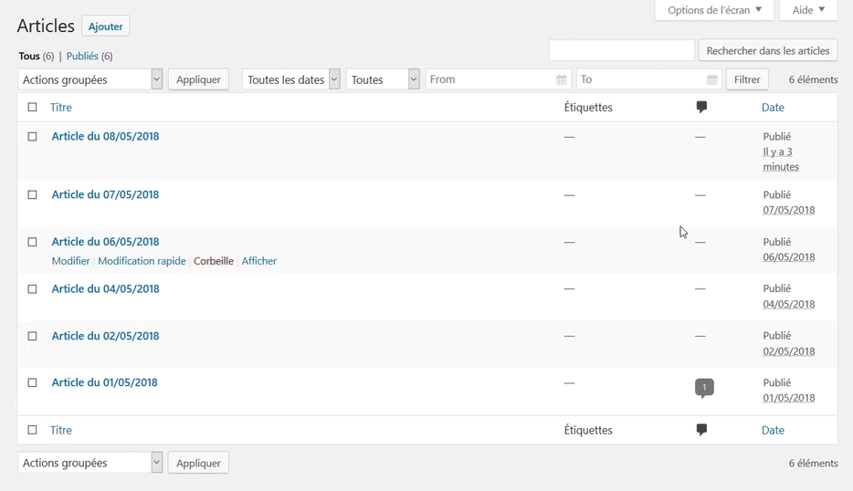Tick the checkbox for Article du 08/05/2018
Viewport: 853px width, 491px height.
(x=33, y=137)
